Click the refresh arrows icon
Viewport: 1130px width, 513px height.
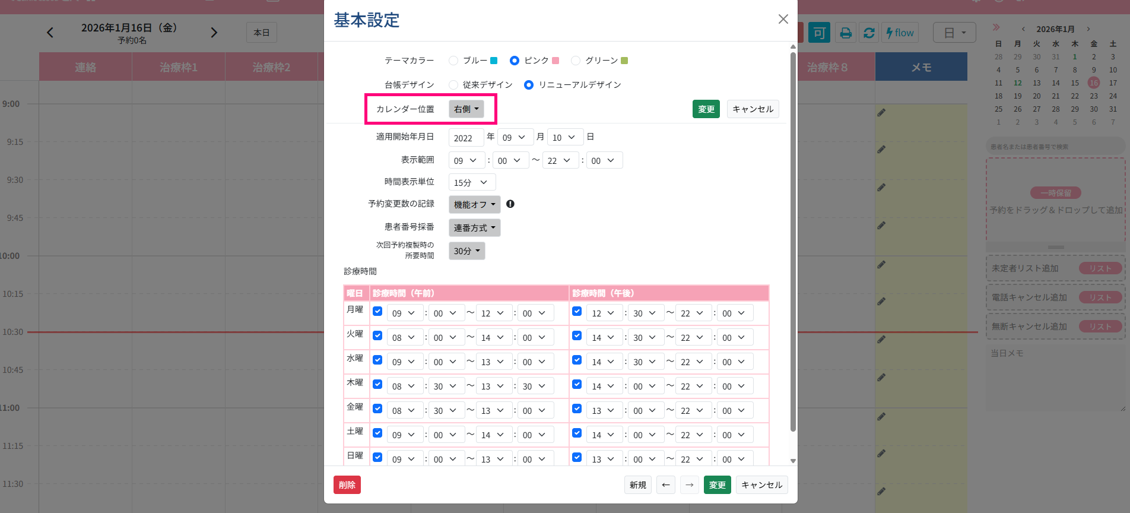(869, 33)
